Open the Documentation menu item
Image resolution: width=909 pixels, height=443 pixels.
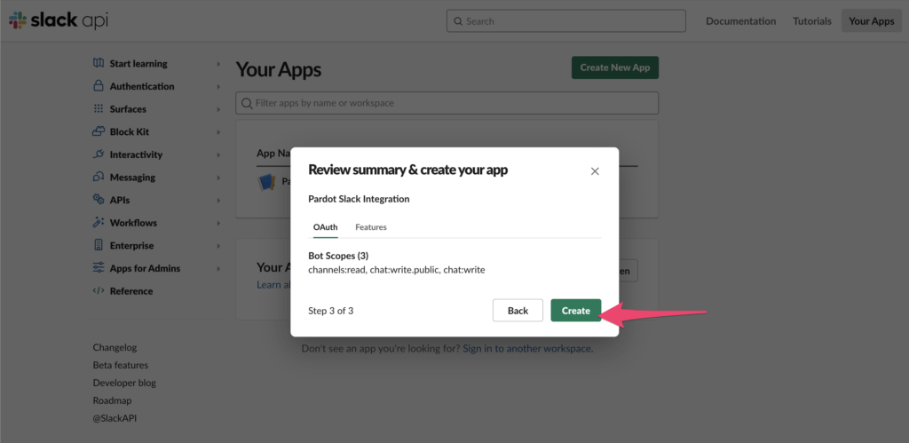point(740,21)
